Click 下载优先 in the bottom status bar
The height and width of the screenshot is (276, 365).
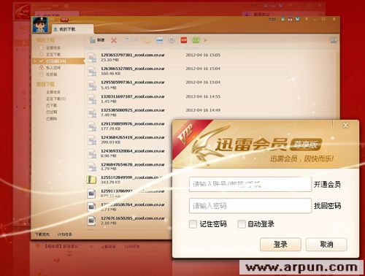[x=42, y=234]
